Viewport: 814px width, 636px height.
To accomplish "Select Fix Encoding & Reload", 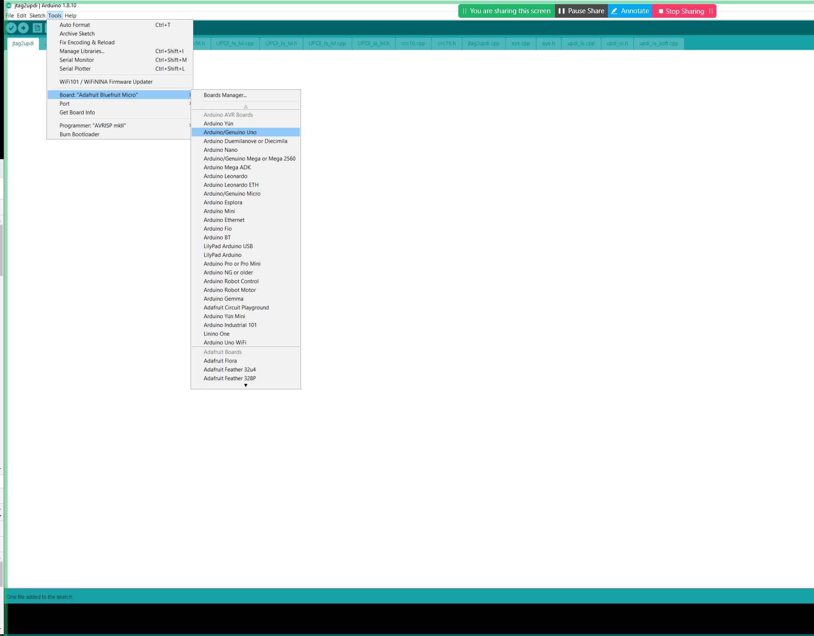I will point(120,42).
